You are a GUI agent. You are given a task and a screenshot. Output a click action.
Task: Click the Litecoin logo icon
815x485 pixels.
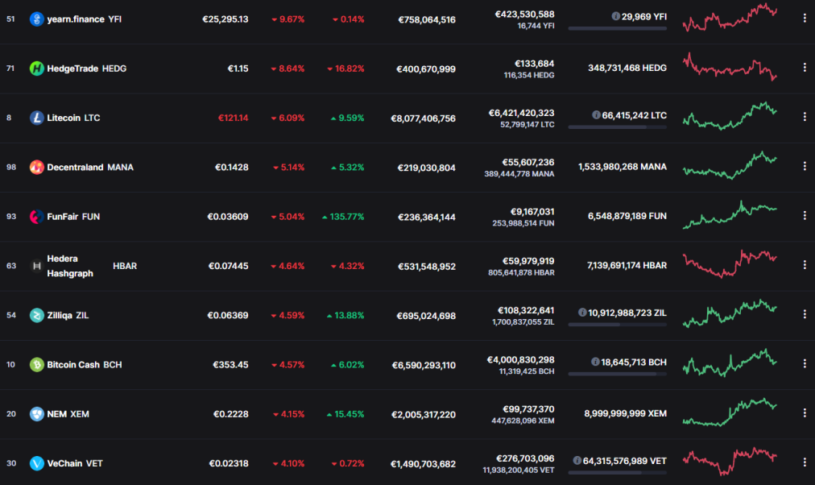coord(36,118)
